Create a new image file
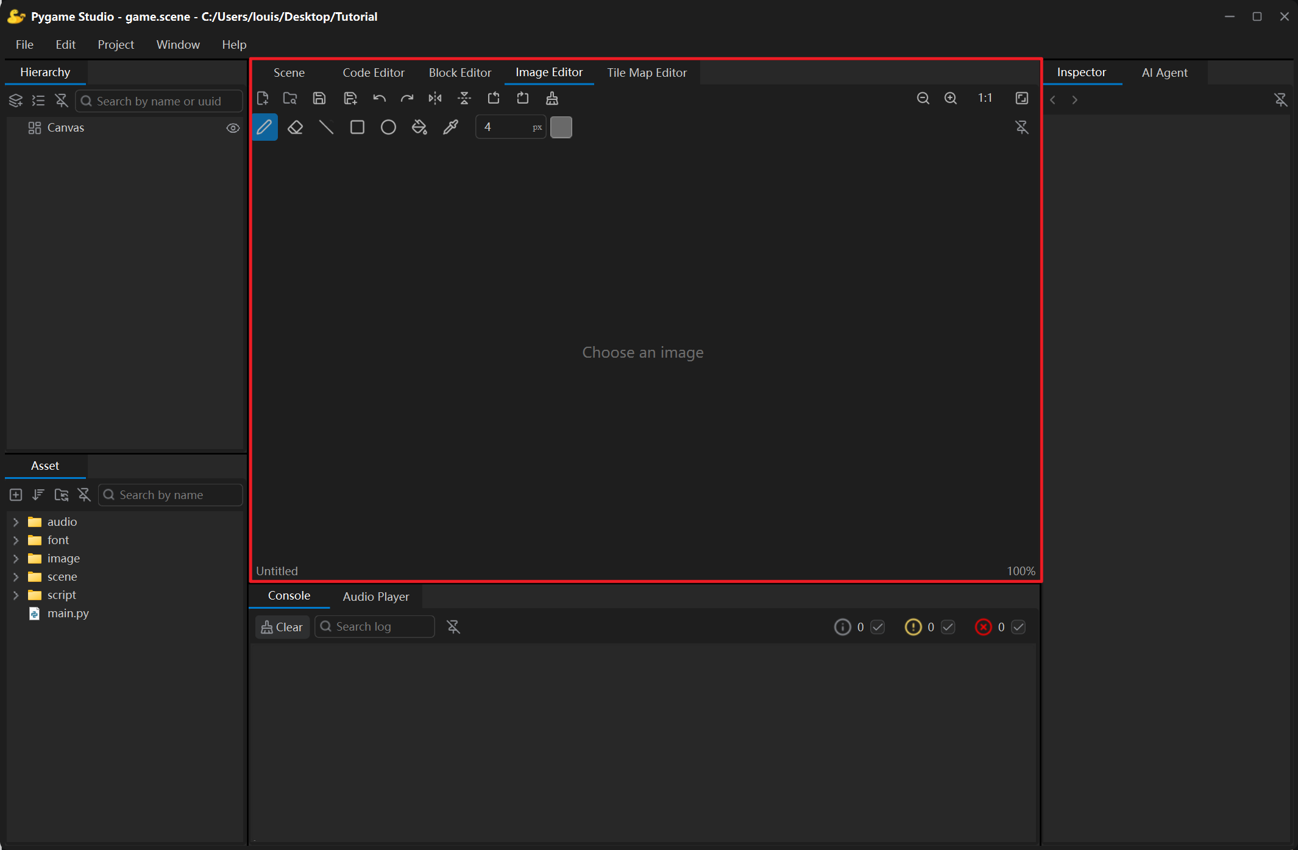 coord(263,98)
